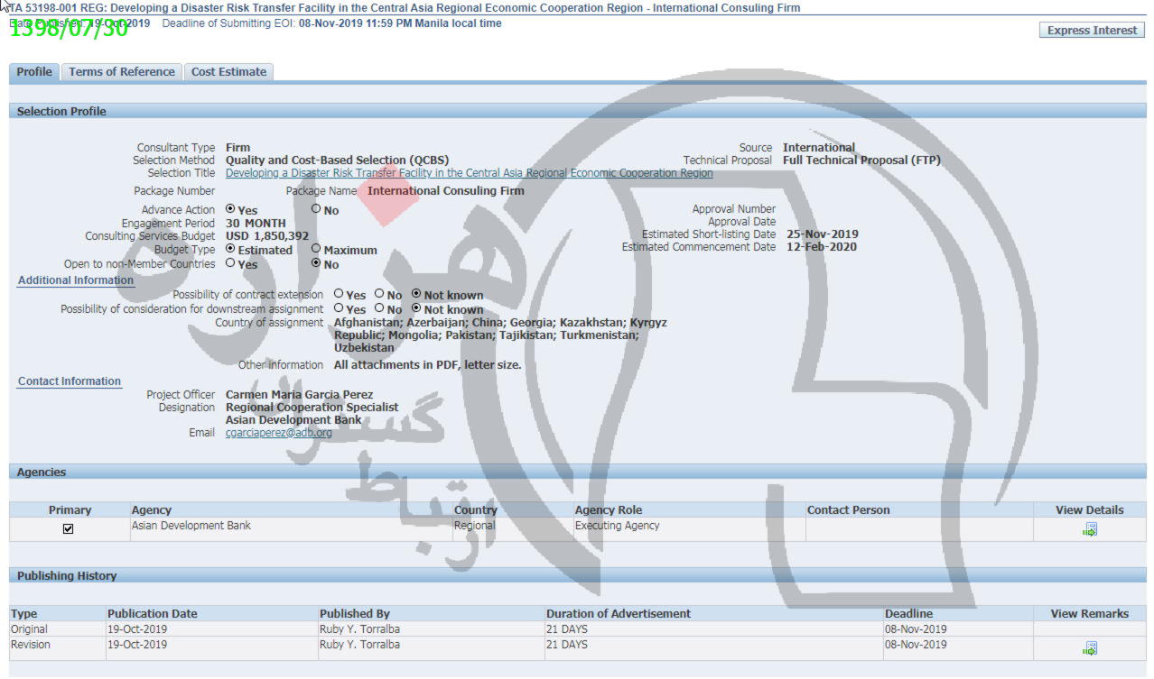Click the Express Interest button
This screenshot has width=1154, height=679.
[x=1091, y=31]
